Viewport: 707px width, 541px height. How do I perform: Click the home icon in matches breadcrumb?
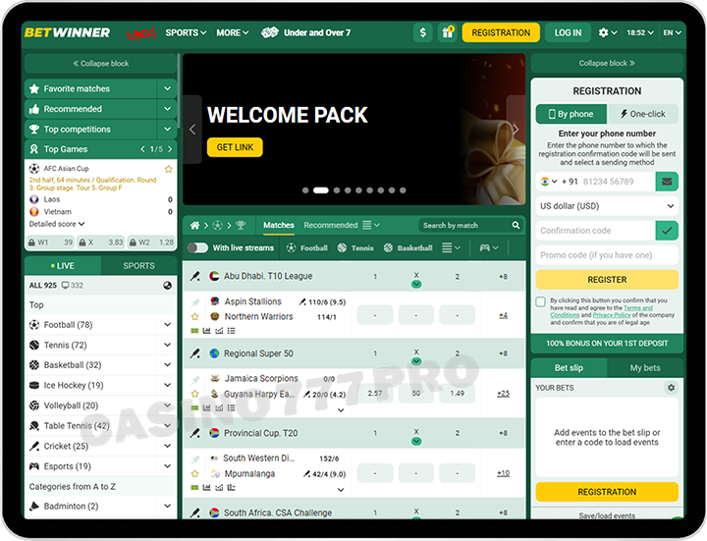pos(194,225)
